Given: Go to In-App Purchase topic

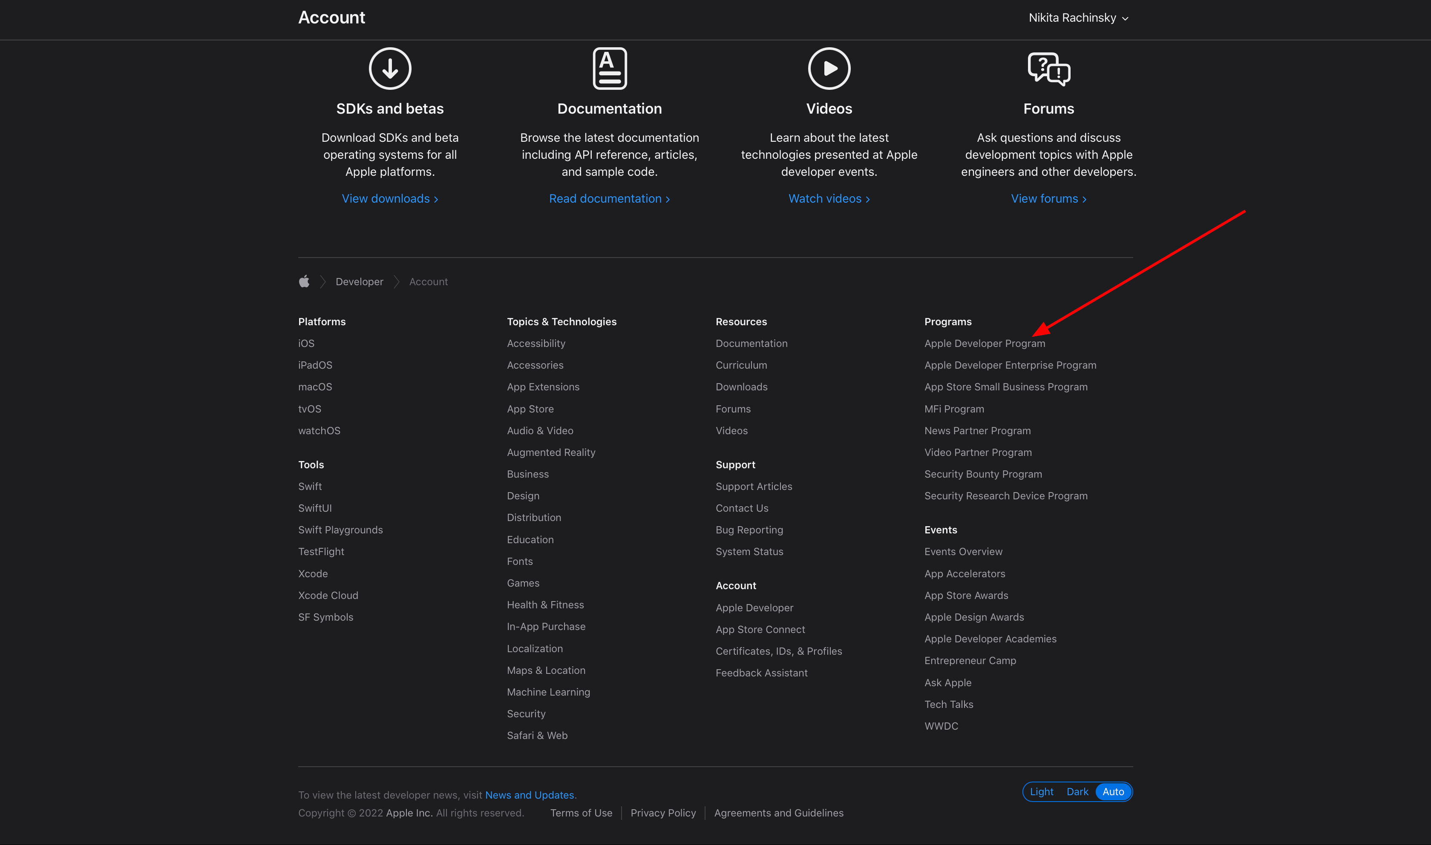Looking at the screenshot, I should pos(546,626).
